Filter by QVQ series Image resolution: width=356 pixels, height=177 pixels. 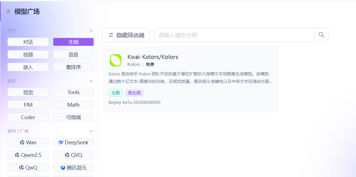tap(73, 155)
